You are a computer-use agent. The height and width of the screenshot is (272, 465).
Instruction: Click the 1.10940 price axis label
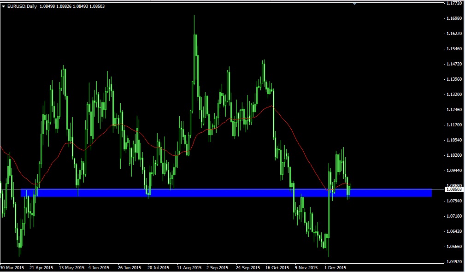(454, 140)
